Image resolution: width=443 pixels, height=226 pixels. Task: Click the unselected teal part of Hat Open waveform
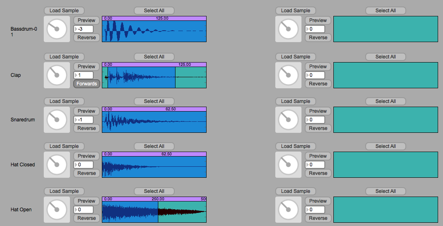(182, 212)
